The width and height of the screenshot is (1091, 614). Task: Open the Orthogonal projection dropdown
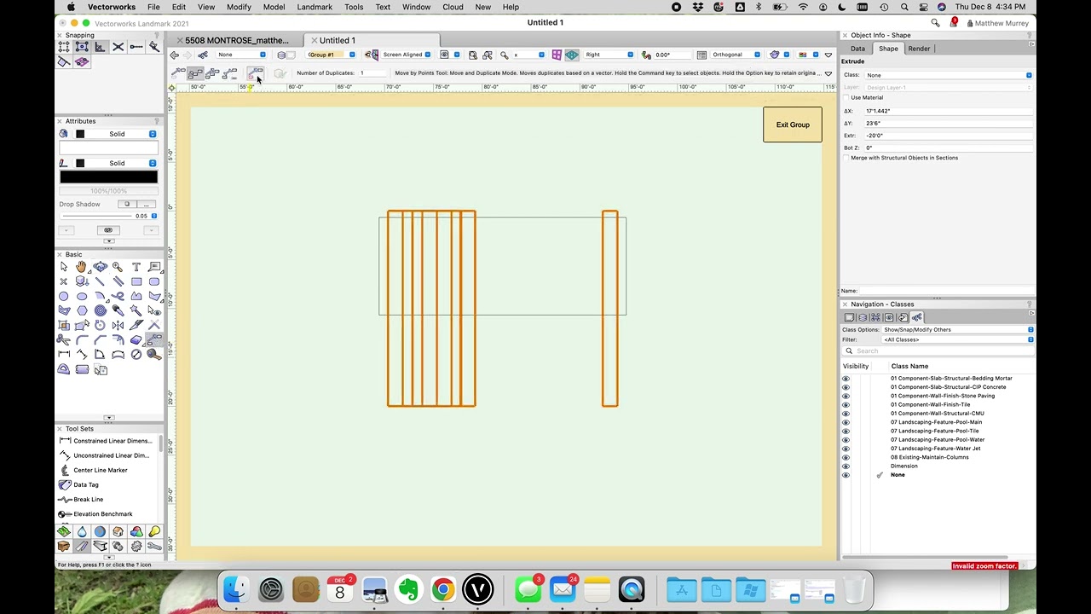[736, 55]
